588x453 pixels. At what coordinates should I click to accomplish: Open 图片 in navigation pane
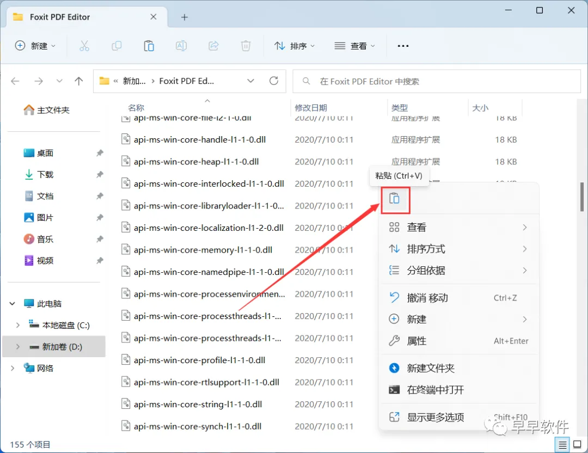coord(39,217)
